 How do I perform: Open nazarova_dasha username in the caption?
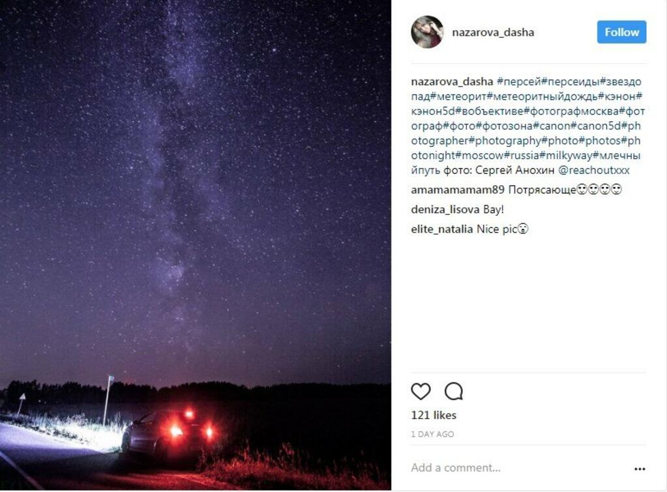pos(452,81)
